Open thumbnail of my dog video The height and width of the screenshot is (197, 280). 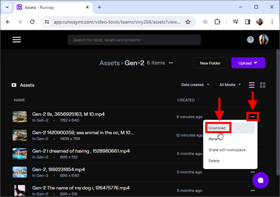point(20,190)
